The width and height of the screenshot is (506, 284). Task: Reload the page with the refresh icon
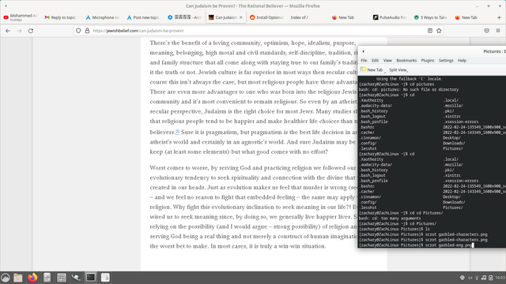[x=31, y=31]
